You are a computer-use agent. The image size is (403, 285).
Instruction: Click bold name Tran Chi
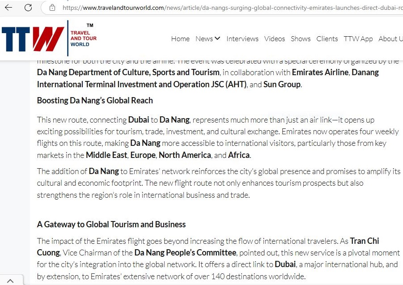pos(365,241)
